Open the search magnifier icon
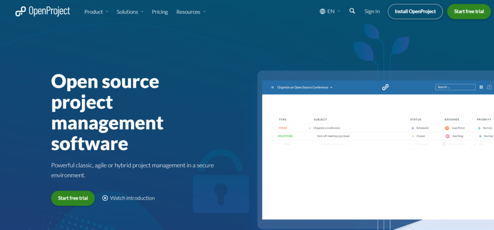494x230 pixels. point(352,11)
